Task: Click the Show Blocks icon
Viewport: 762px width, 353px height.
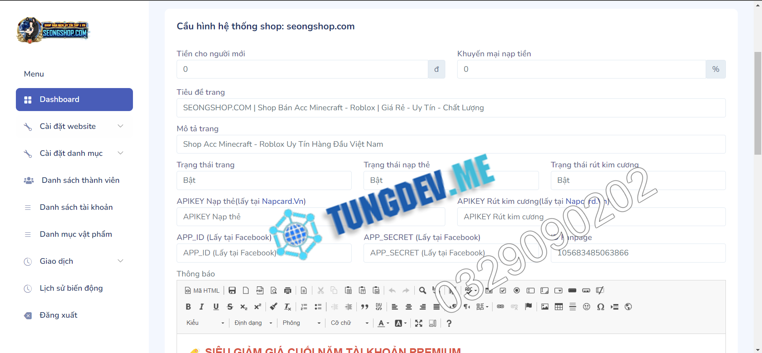Action: 433,323
